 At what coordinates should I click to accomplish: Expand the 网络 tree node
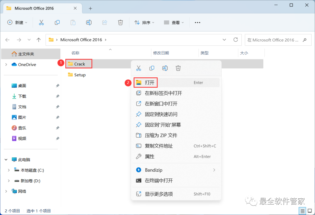6,191
